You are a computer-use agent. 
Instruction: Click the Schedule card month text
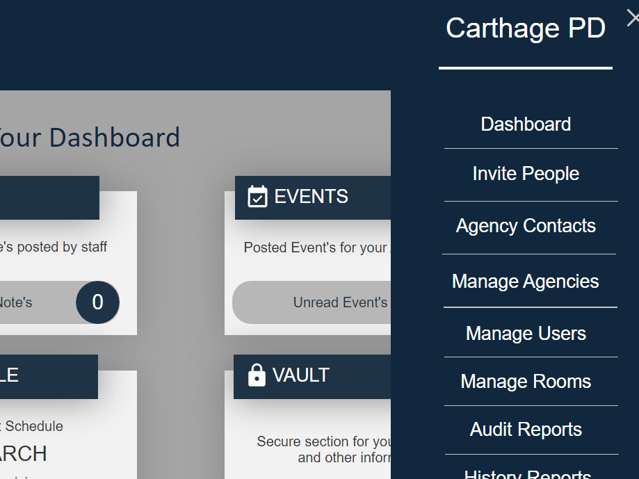(x=24, y=454)
